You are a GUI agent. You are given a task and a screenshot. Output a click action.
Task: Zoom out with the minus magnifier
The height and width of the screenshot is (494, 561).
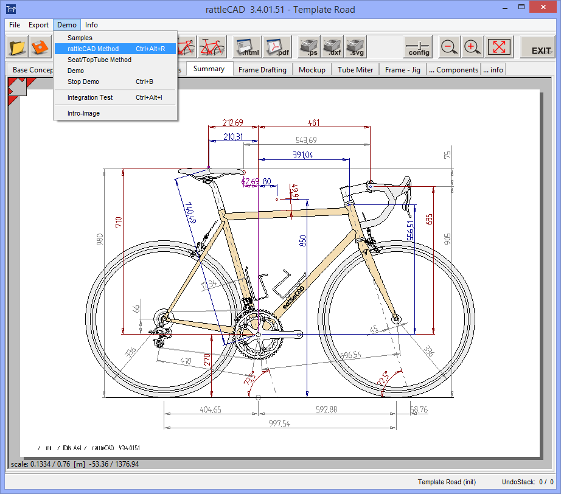pos(448,47)
